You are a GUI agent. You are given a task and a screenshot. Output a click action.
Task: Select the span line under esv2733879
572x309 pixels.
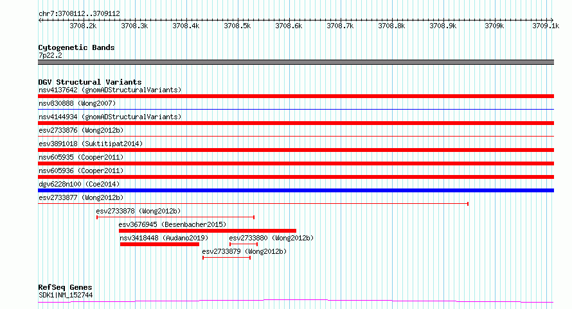tap(226, 258)
